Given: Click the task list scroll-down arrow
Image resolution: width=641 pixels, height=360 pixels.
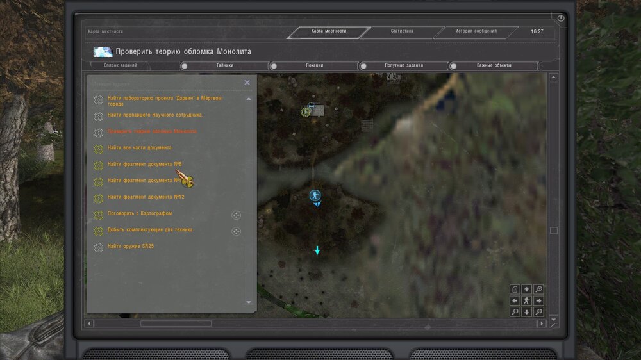Looking at the screenshot, I should [249, 302].
